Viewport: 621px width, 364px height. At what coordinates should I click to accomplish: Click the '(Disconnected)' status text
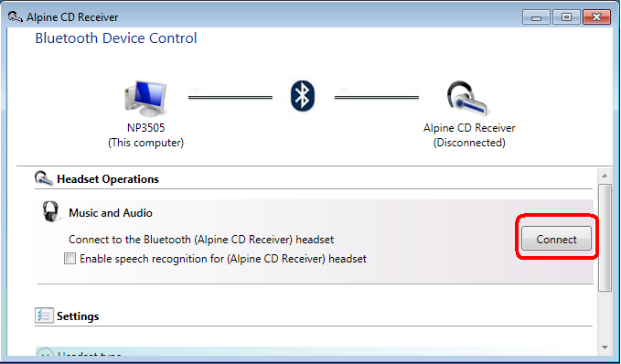pos(469,143)
